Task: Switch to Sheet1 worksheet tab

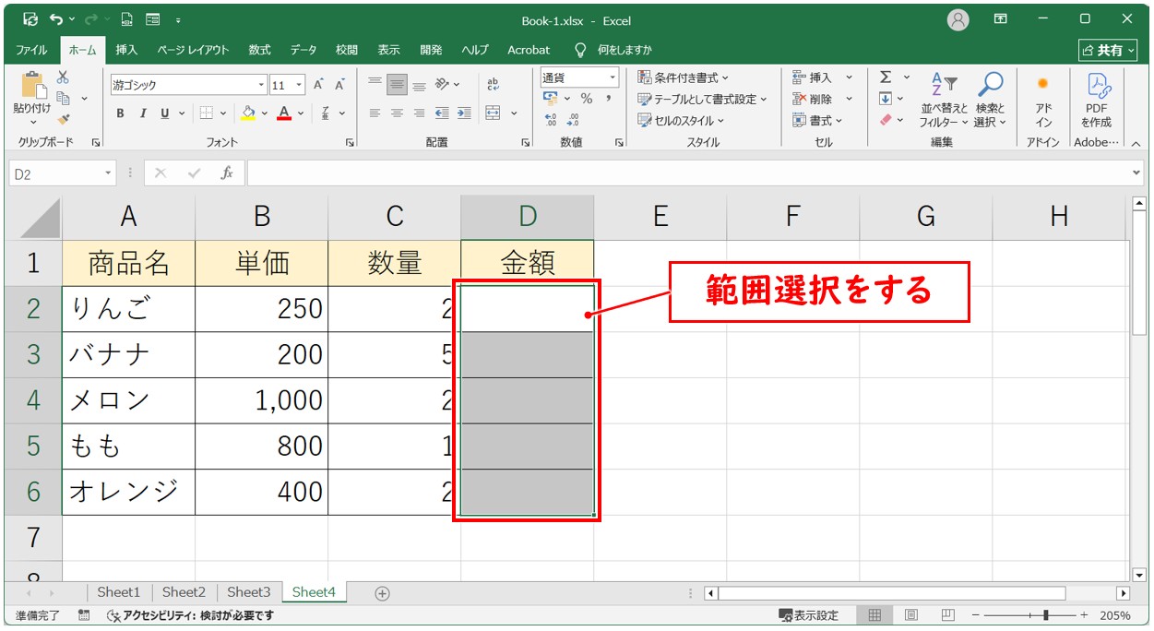Action: (119, 592)
